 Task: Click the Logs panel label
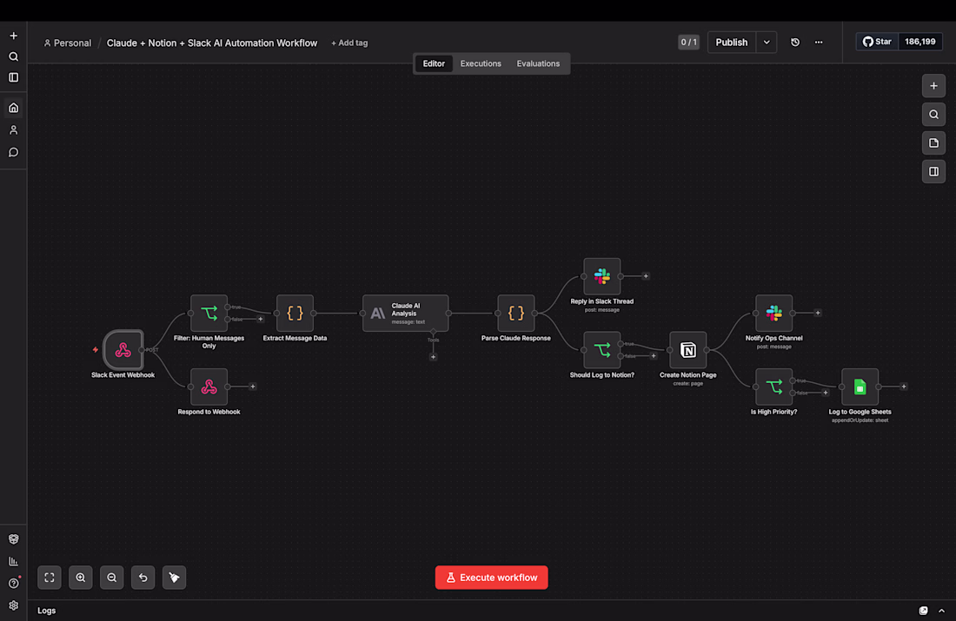(x=46, y=611)
